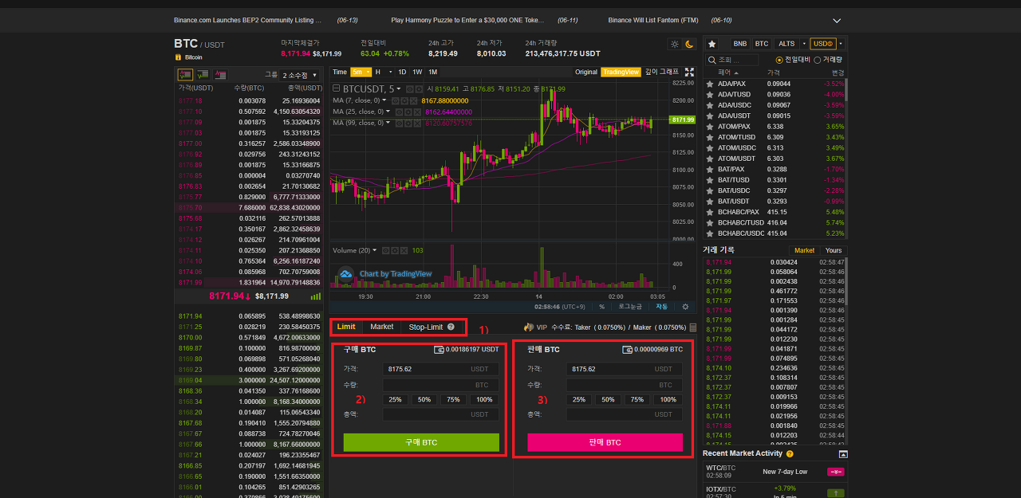Set buy amount to 25%
Screen dimensions: 1021x498
[395, 399]
